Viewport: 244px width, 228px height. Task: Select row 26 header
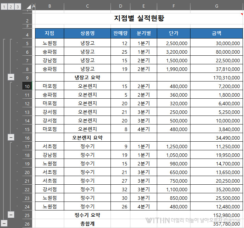pyautogui.click(x=27, y=224)
